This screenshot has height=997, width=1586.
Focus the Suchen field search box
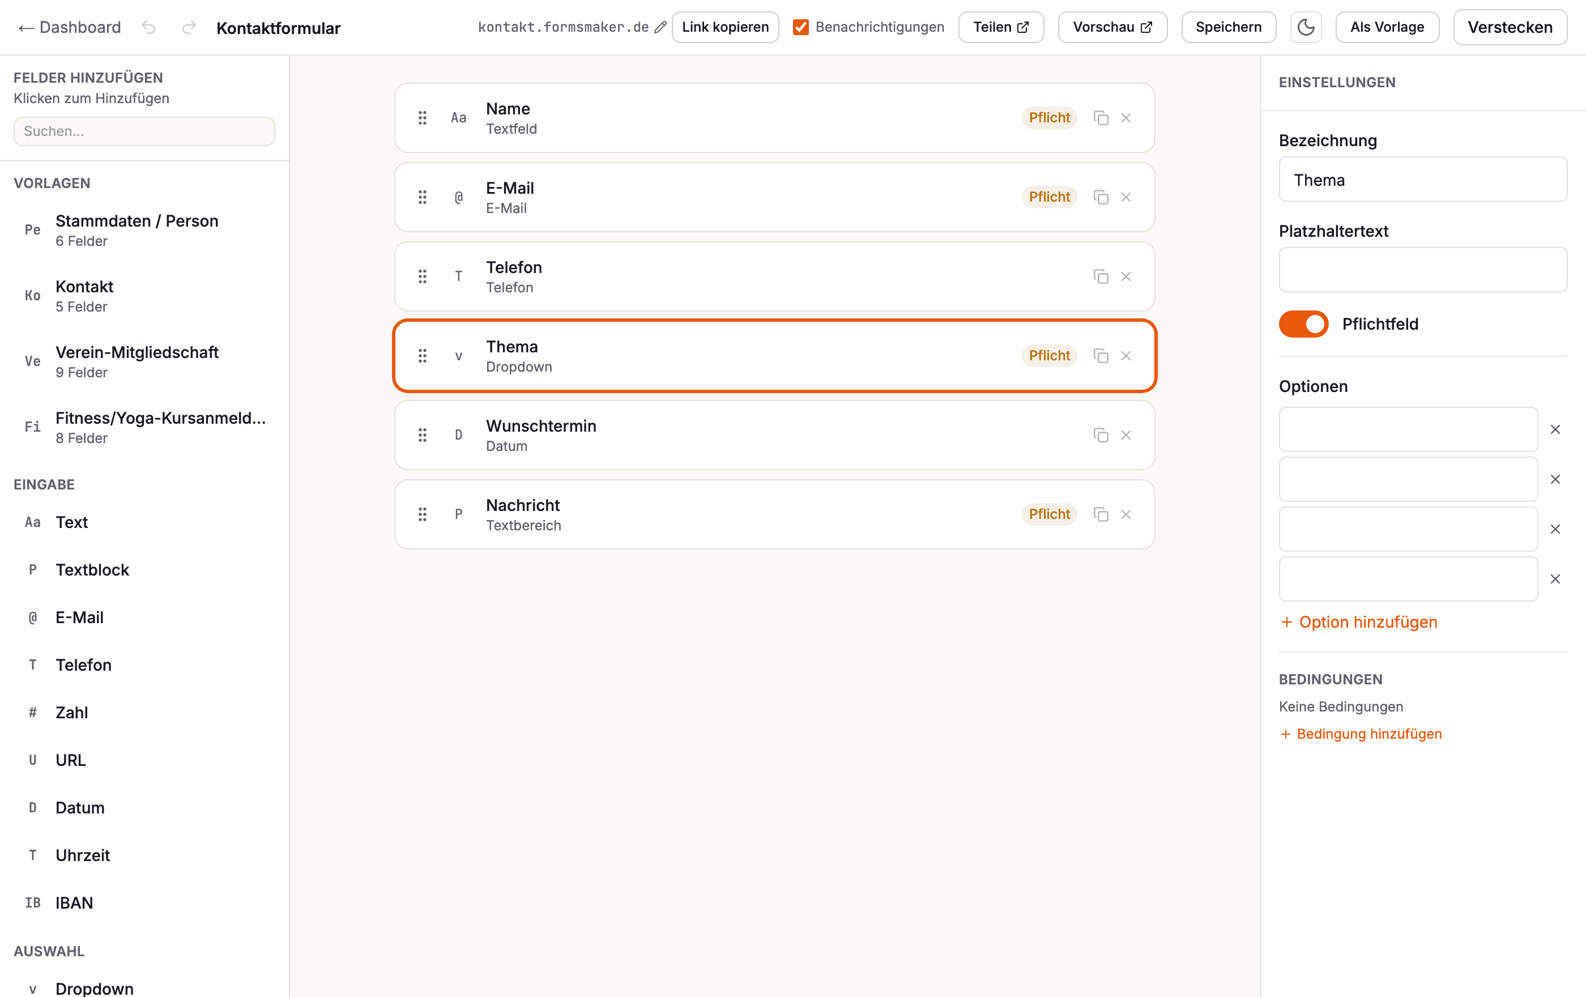point(144,131)
